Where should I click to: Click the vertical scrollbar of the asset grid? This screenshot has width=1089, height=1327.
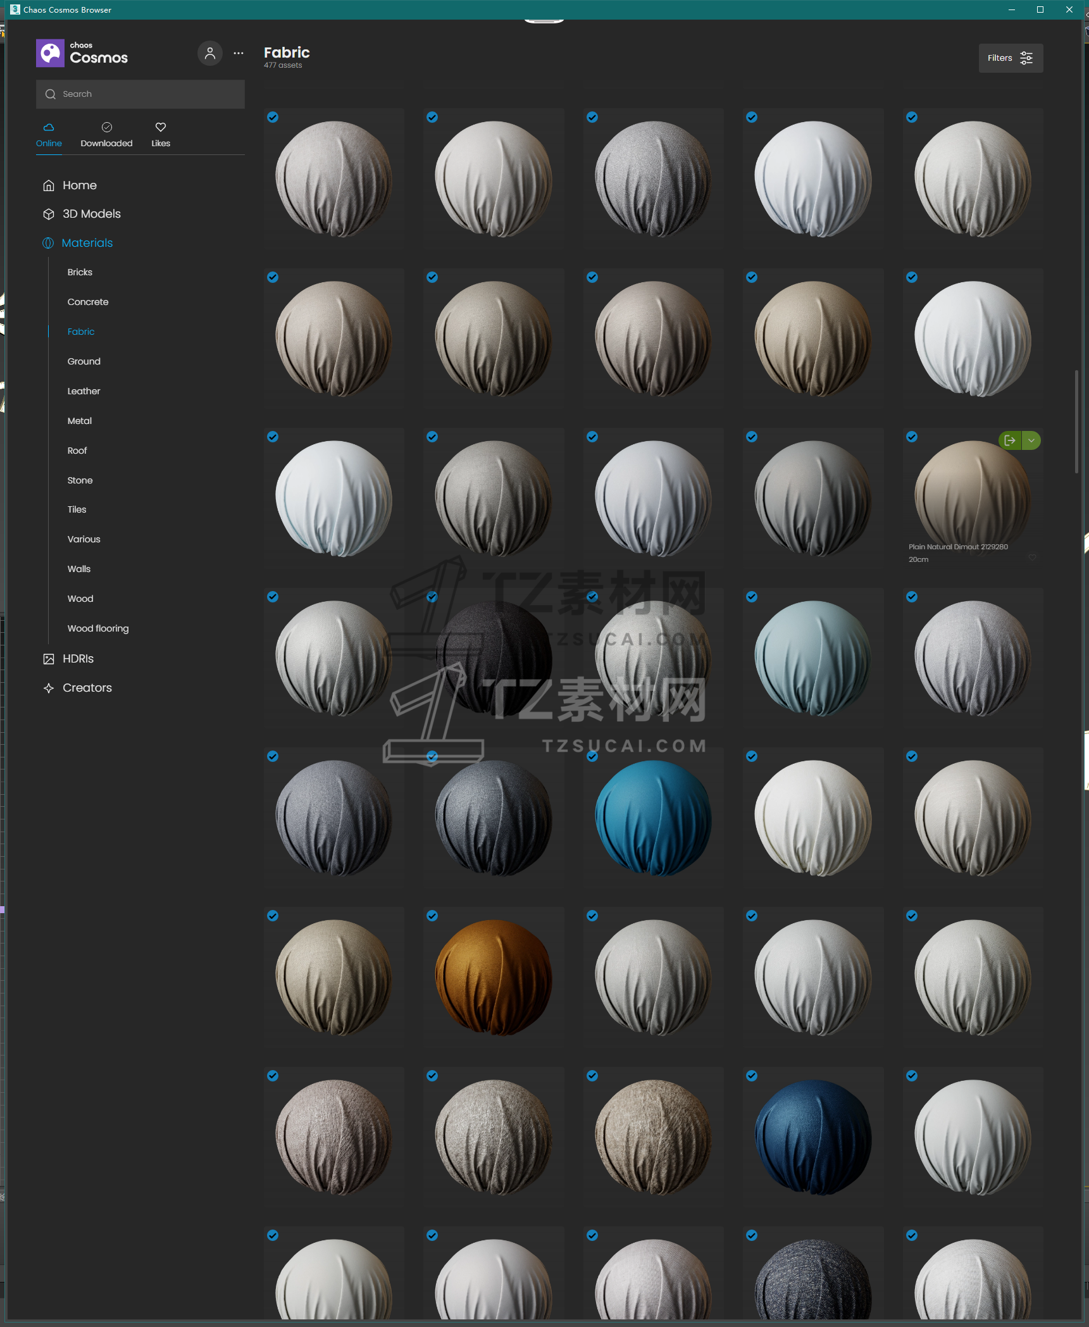pyautogui.click(x=1076, y=421)
